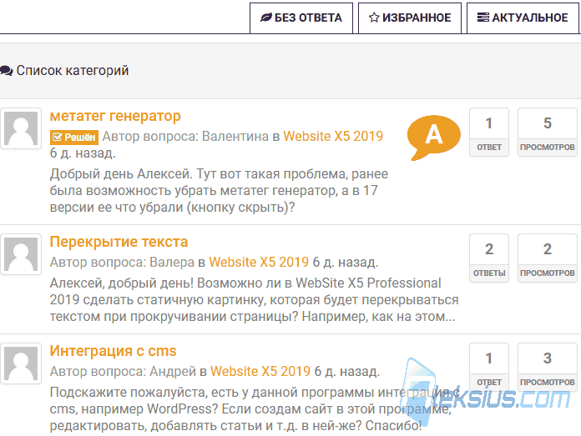
Task: Click the orange 'A' answer bubble icon
Action: tap(433, 137)
